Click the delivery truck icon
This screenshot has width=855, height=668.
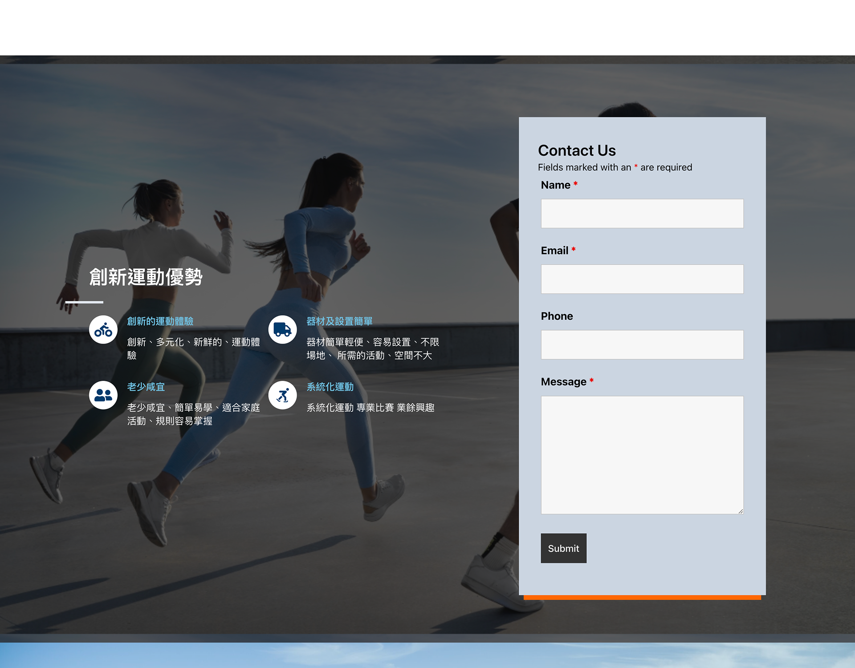tap(282, 330)
